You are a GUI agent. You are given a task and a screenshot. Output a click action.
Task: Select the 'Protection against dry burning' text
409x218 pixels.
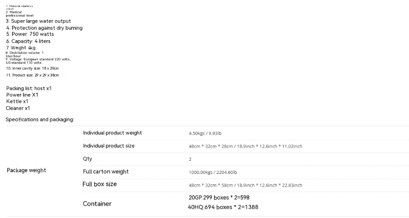(45, 28)
